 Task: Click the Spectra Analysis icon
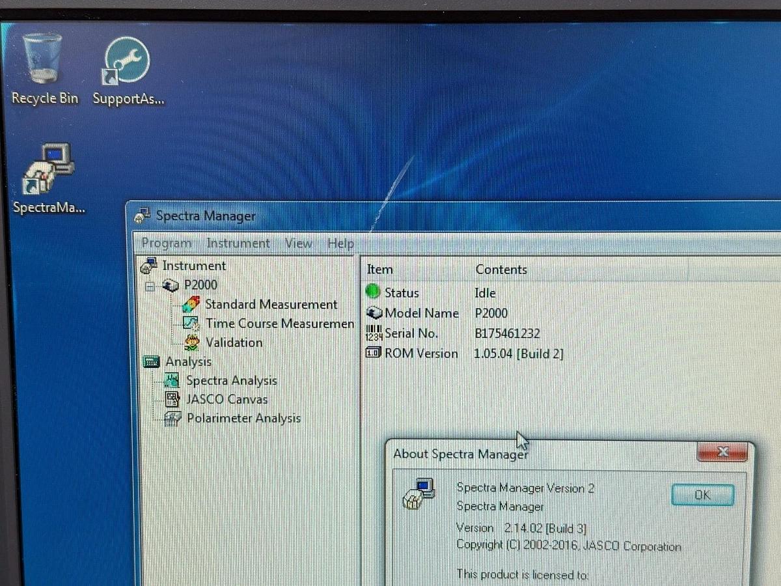click(172, 380)
